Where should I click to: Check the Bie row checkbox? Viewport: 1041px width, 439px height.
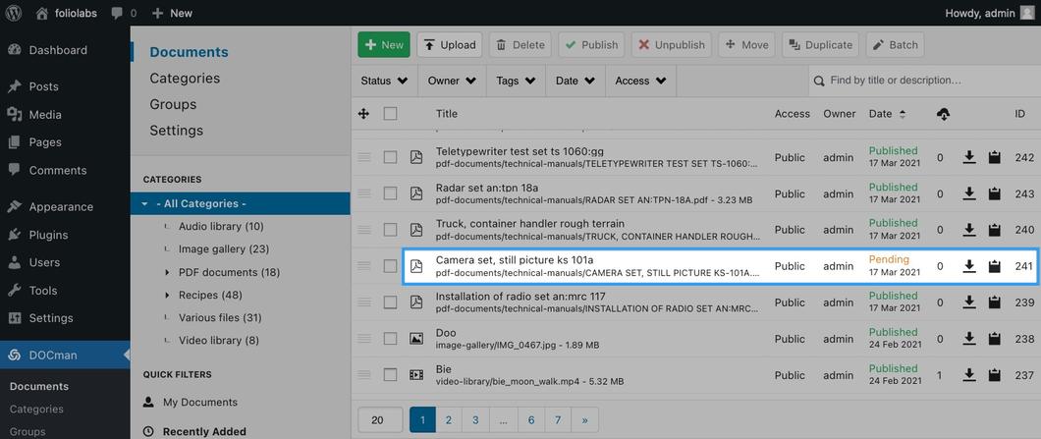point(391,374)
